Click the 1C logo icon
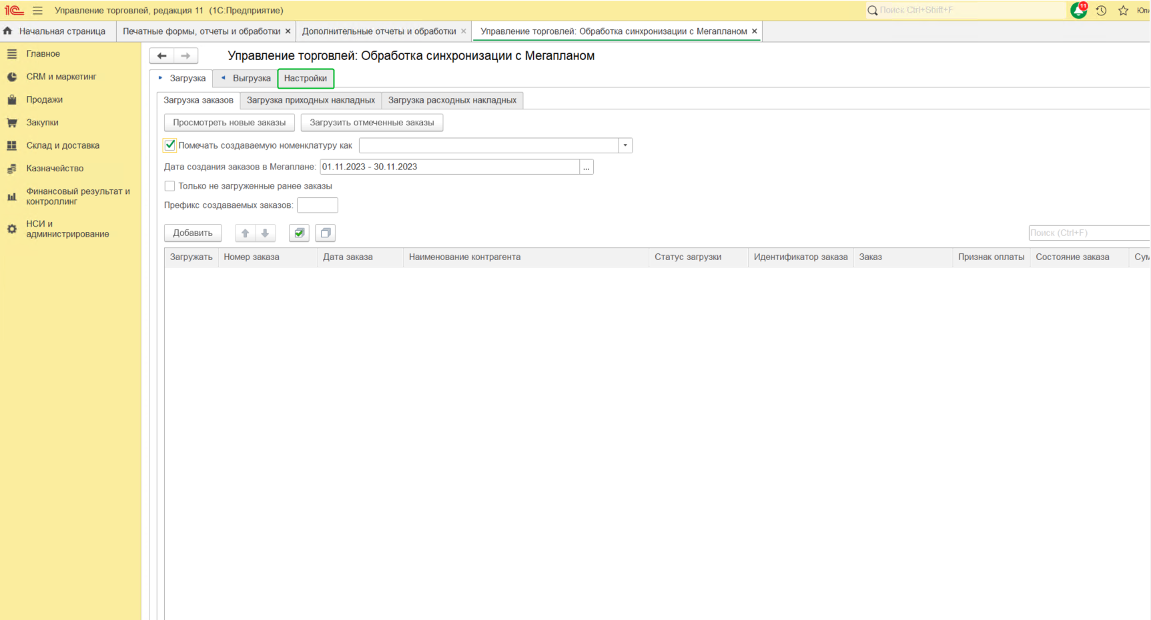The width and height of the screenshot is (1151, 620). [x=14, y=11]
